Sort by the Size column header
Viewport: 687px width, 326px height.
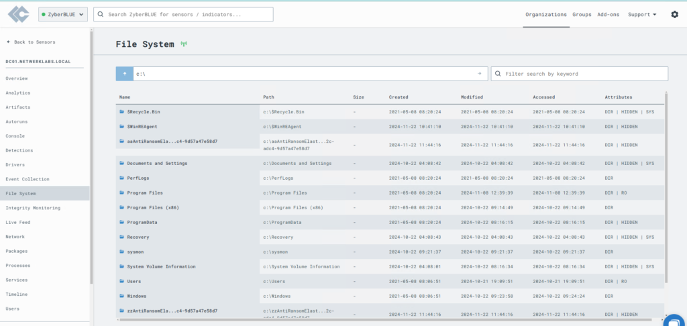click(358, 97)
